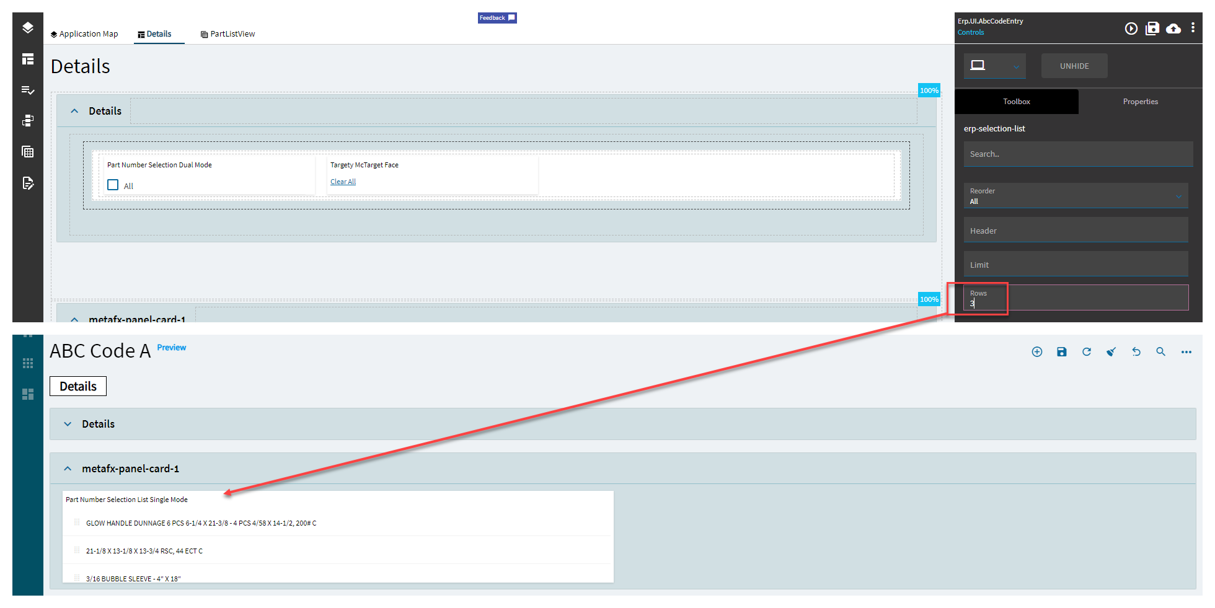Image resolution: width=1215 pixels, height=608 pixels.
Task: Click the lower 100% width badge
Action: pyautogui.click(x=929, y=299)
